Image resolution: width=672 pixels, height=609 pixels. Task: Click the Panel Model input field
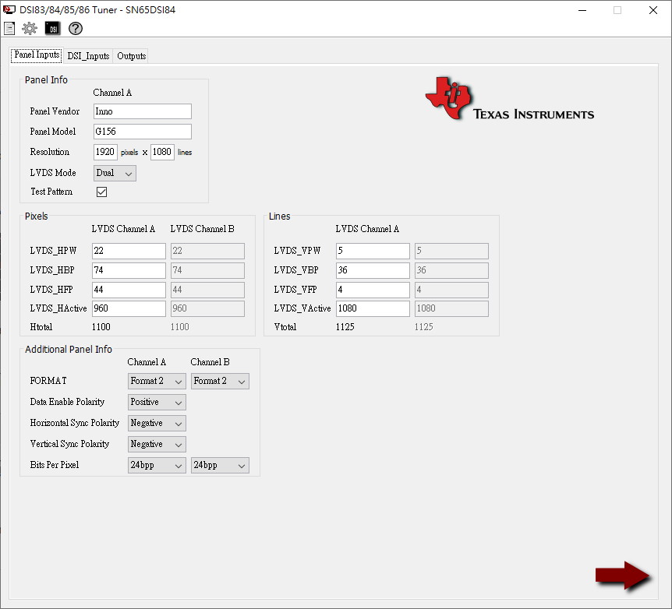point(143,132)
